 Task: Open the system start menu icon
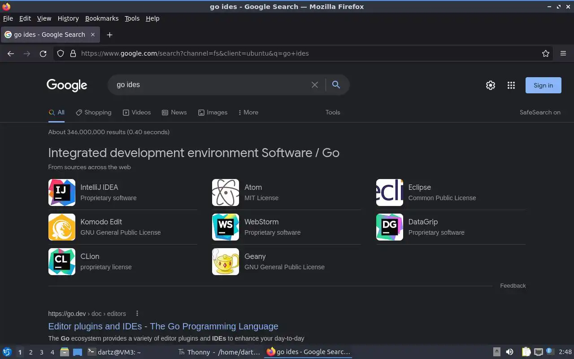(x=7, y=352)
